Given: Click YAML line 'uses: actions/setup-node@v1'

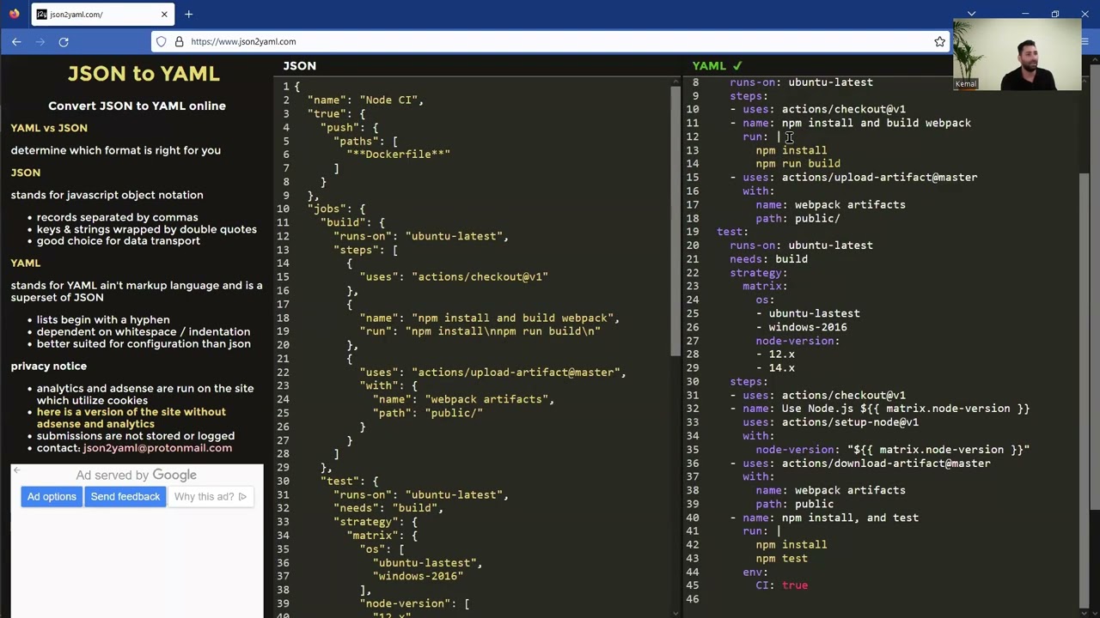Looking at the screenshot, I should [x=831, y=422].
